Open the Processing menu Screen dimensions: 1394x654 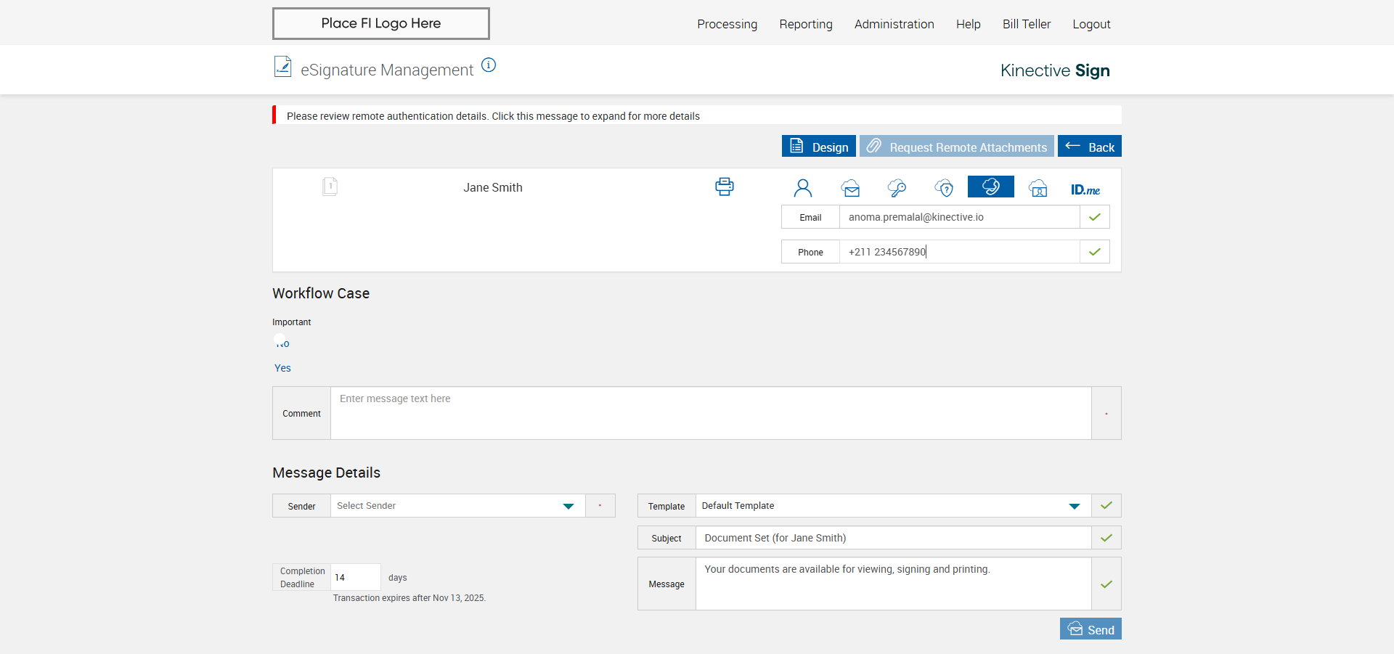[x=727, y=24]
